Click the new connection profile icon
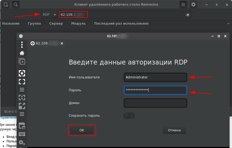The height and width of the screenshot is (148, 232). tap(6, 5)
